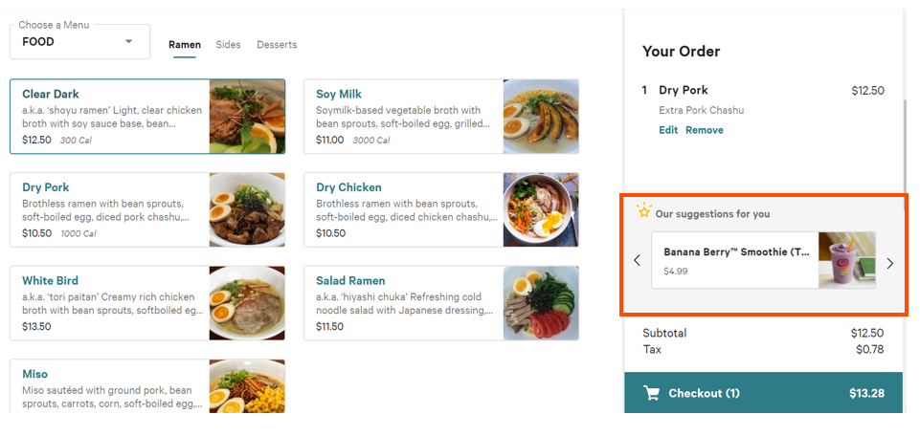Image resolution: width=920 pixels, height=436 pixels.
Task: Click the Salad Ramen photo
Action: click(541, 303)
